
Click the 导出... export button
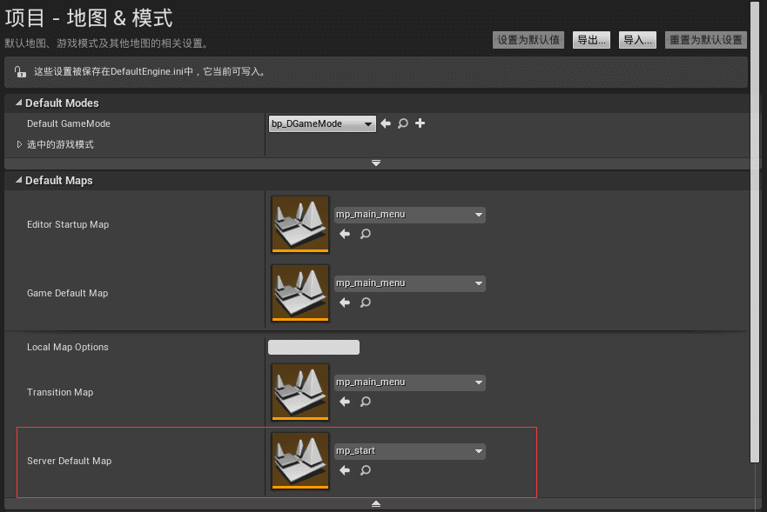coord(591,40)
